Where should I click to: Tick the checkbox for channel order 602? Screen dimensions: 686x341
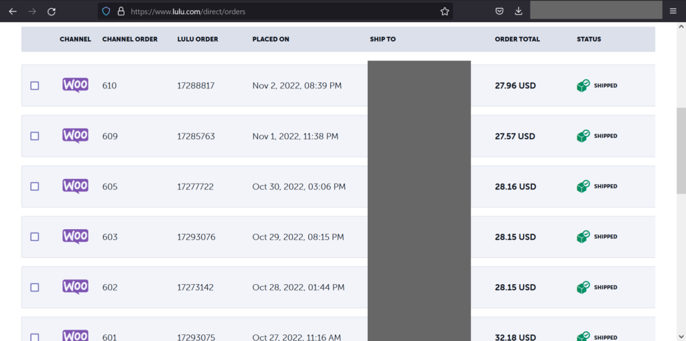[x=35, y=287]
